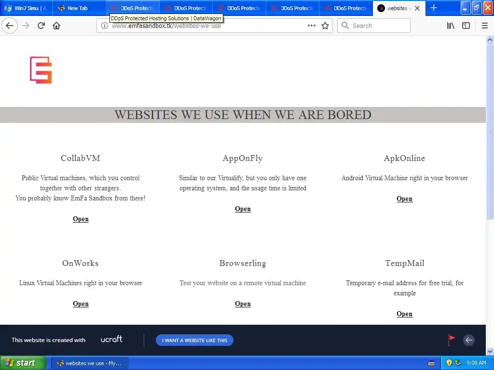Viewport: 494px width, 370px height.
Task: Open the Library bookshelf icon
Action: click(451, 26)
